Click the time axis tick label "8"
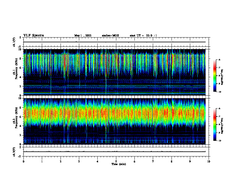235x181 pixels. tap(172, 161)
